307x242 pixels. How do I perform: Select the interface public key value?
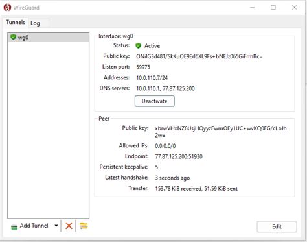(x=199, y=56)
